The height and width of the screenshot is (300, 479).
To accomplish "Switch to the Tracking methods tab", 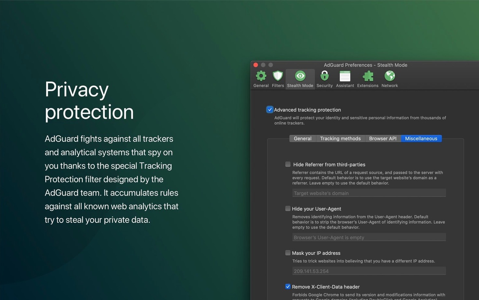I will (x=340, y=138).
